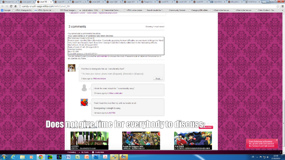Open Microsoft Word from the taskbar
This screenshot has width=285, height=160.
[x=68, y=157]
